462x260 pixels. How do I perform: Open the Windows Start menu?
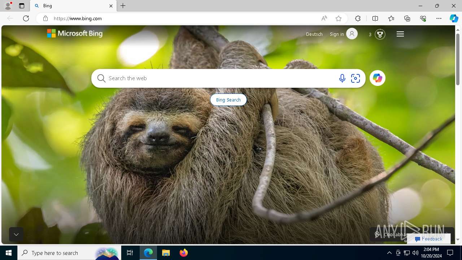click(x=9, y=253)
